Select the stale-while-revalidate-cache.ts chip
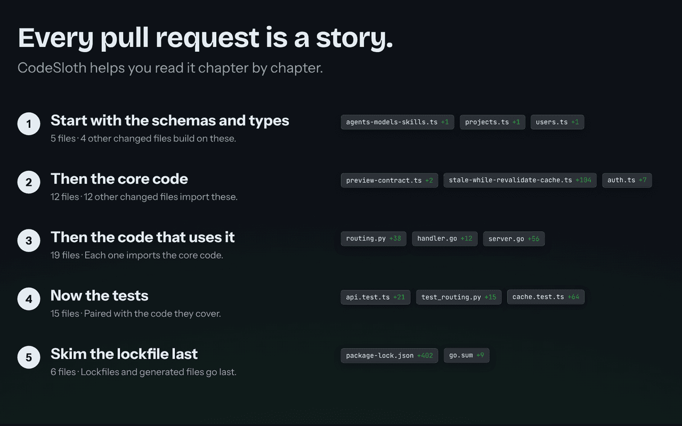The height and width of the screenshot is (426, 682). coord(520,180)
